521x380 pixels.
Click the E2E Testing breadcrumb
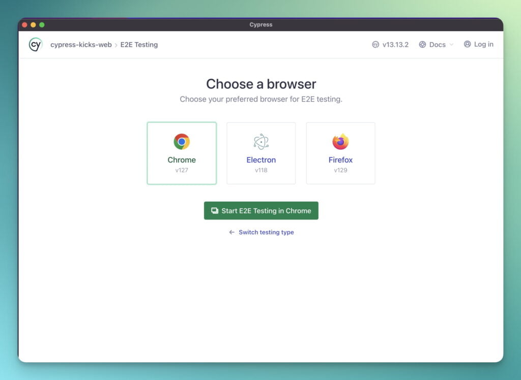[x=139, y=45]
